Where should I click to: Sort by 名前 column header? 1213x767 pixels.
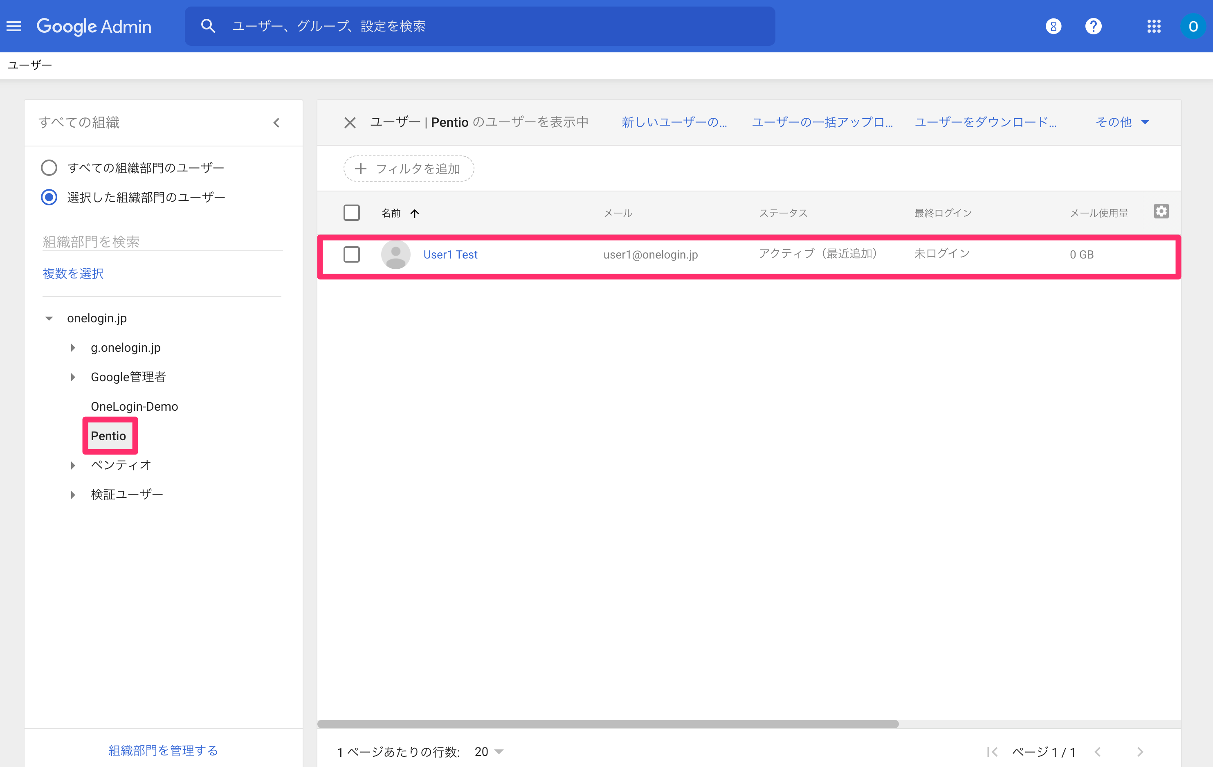tap(391, 213)
